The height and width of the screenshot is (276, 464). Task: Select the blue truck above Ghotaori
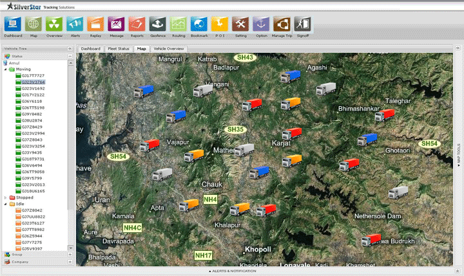tap(367, 140)
